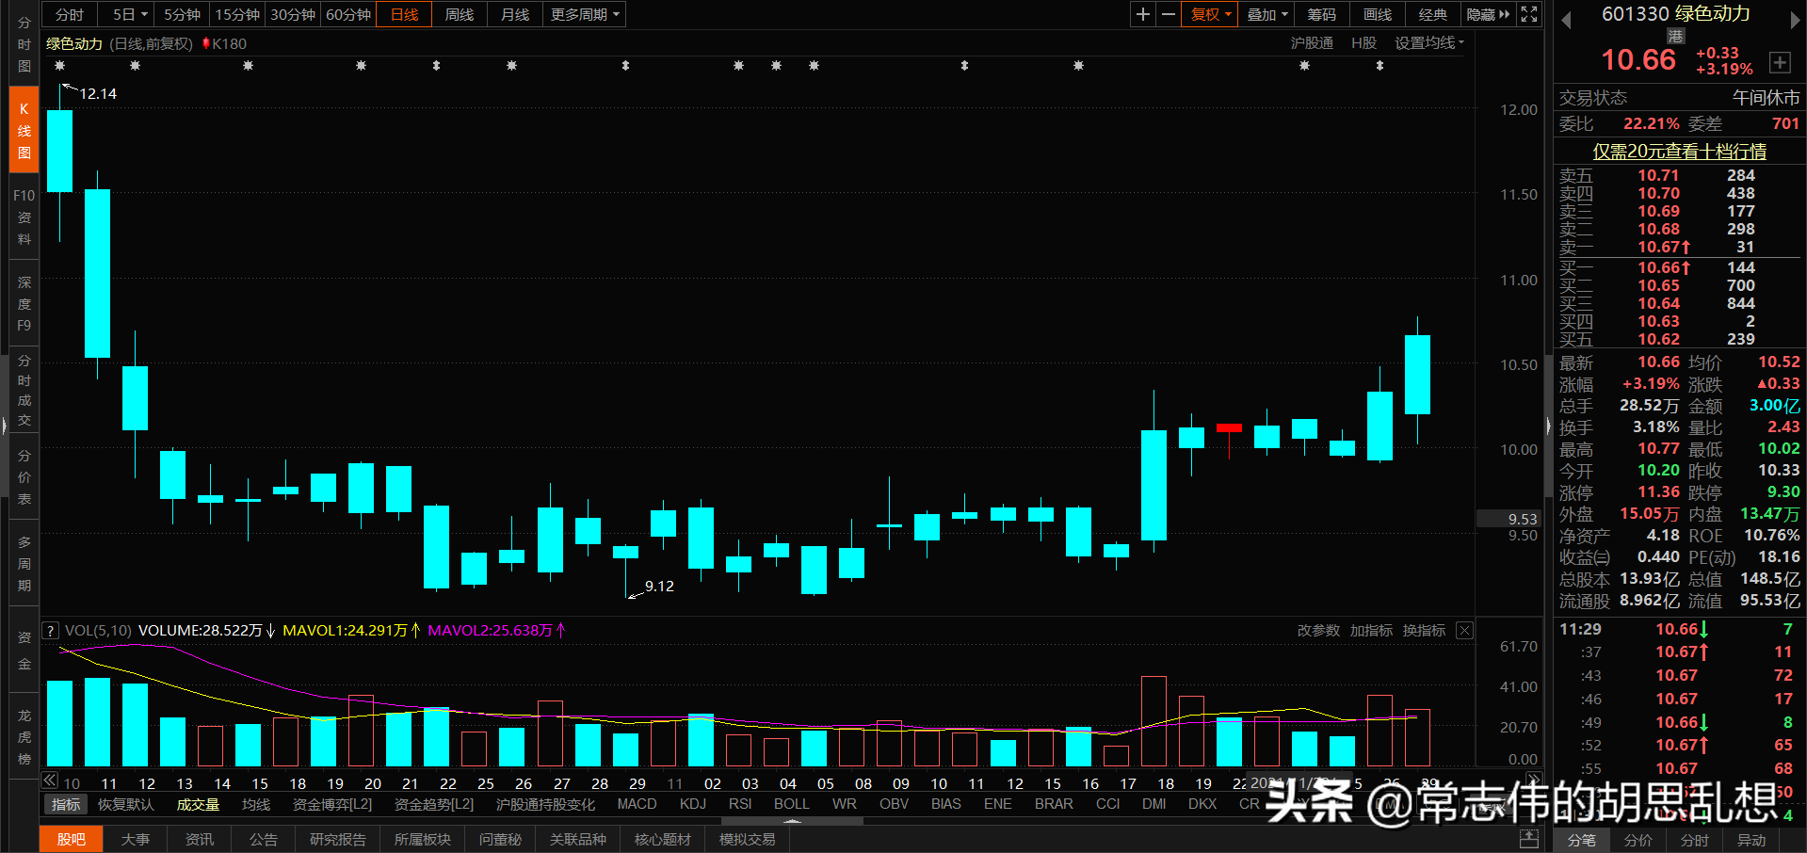Screen dimensions: 1807x853
Task: Close the volume indicator panel
Action: (1464, 630)
